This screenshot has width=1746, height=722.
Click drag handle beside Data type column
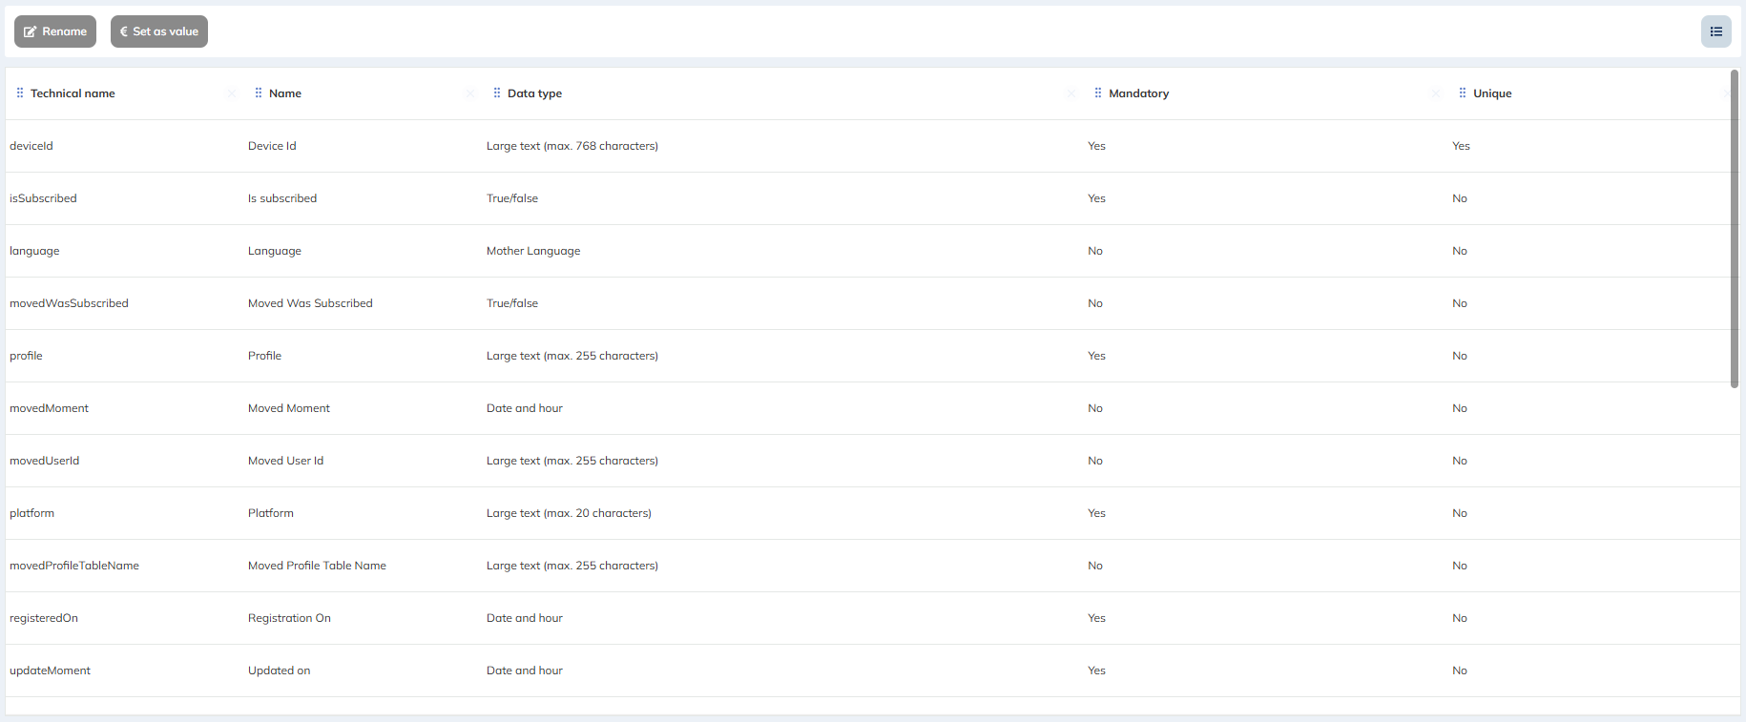(497, 93)
